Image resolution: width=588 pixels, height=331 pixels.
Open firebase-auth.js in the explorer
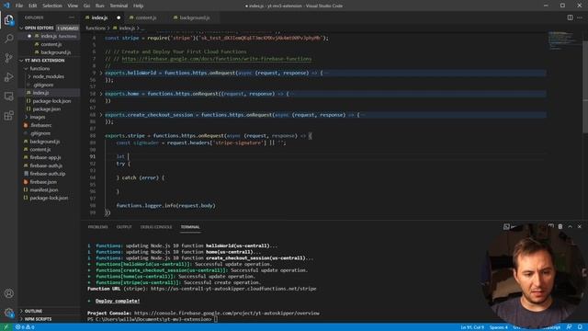[x=46, y=165]
